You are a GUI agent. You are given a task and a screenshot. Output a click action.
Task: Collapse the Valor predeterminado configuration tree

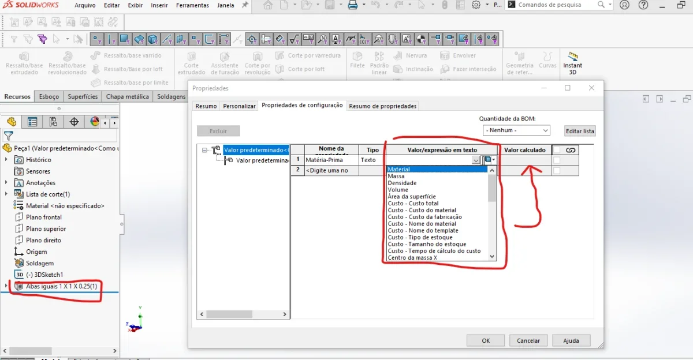click(204, 150)
